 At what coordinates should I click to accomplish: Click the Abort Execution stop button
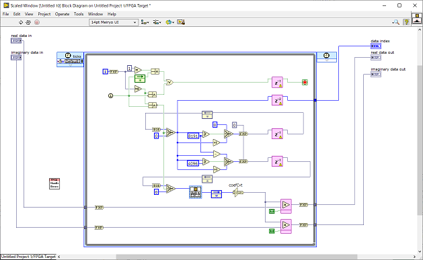click(37, 22)
